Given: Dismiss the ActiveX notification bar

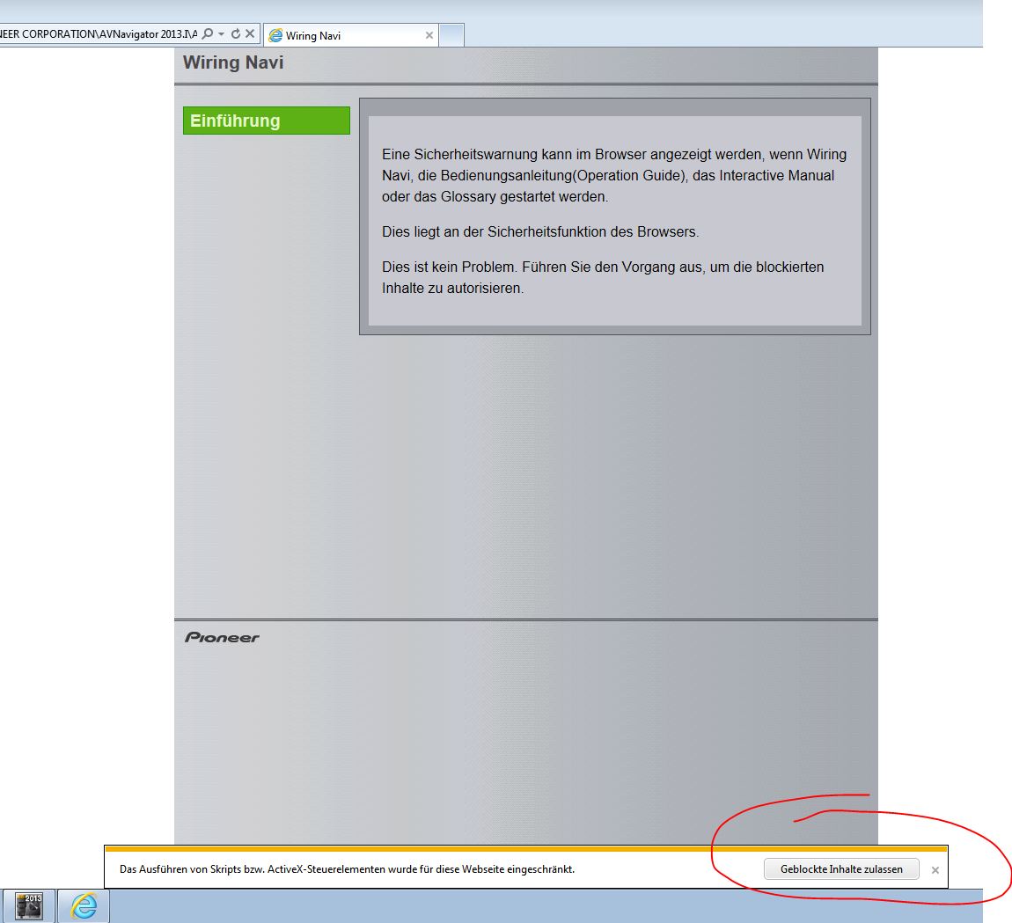Looking at the screenshot, I should coord(935,870).
